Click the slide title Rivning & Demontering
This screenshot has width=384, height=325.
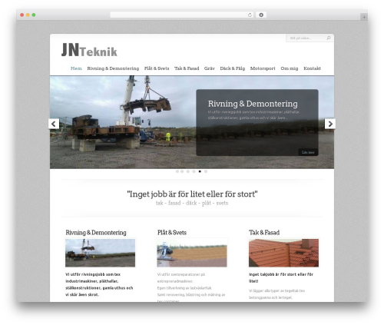253,104
